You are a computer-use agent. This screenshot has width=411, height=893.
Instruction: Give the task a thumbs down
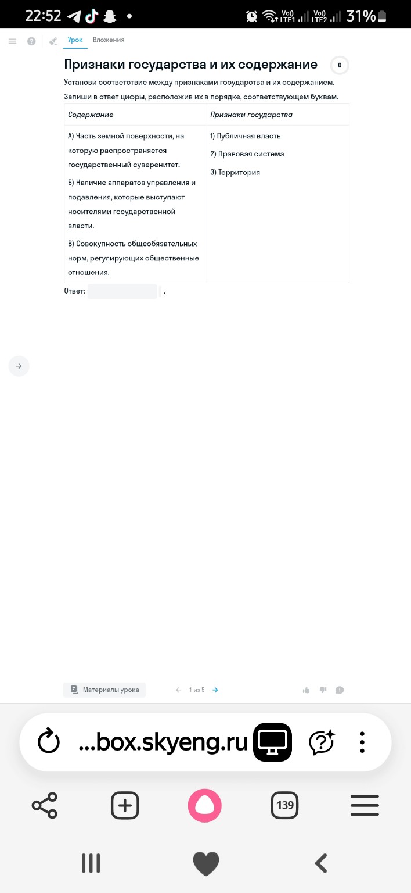pos(323,690)
